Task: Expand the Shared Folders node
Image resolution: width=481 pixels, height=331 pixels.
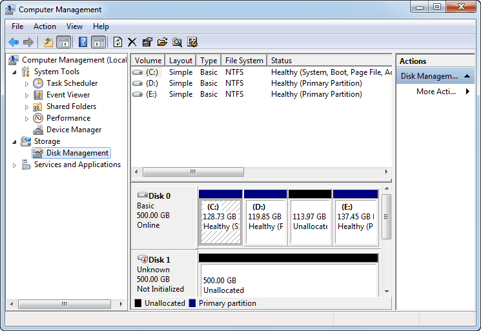Action: [x=26, y=107]
